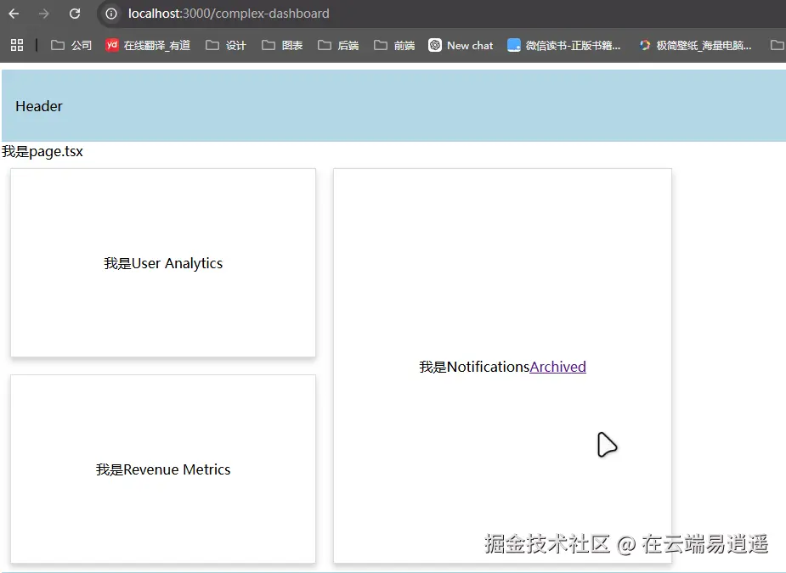Open the apps grid icon in bookmarks bar
The width and height of the screenshot is (786, 573).
tap(17, 45)
